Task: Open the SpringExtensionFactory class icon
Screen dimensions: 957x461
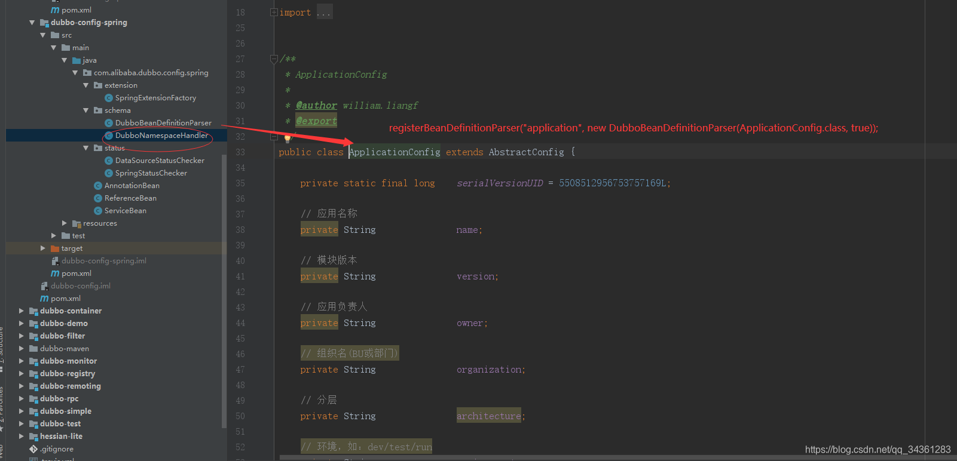Action: tap(109, 98)
